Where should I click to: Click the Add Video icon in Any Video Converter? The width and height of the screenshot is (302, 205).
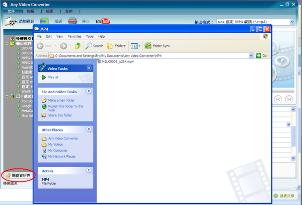(x=11, y=21)
